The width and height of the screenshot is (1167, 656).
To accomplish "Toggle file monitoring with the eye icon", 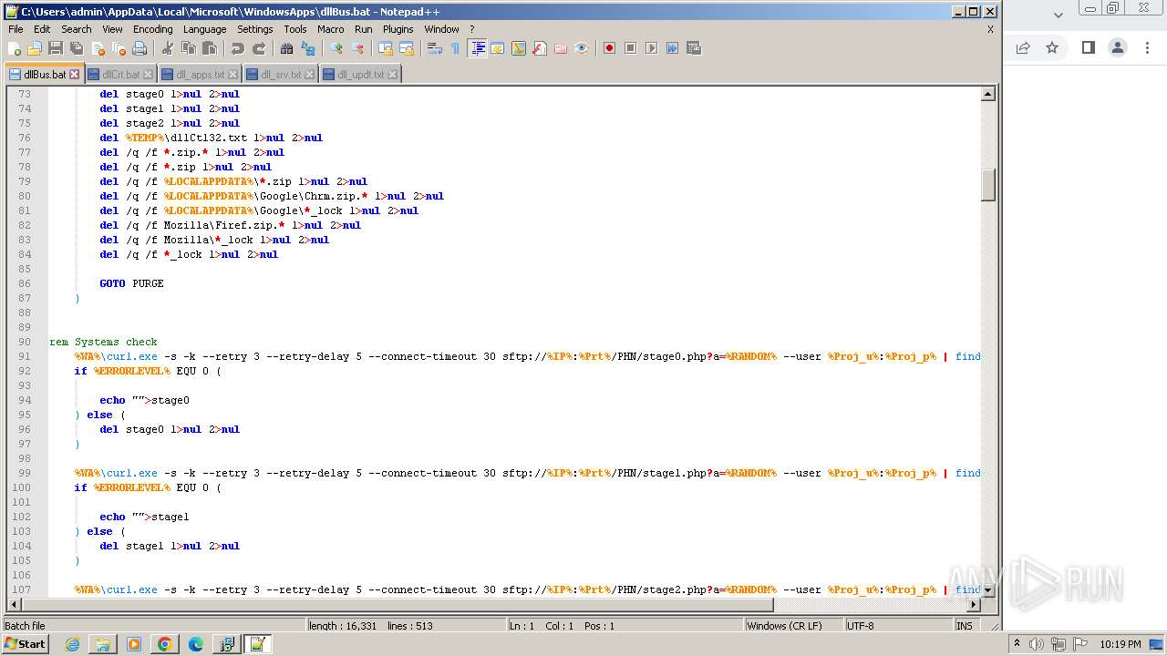I will click(x=582, y=48).
